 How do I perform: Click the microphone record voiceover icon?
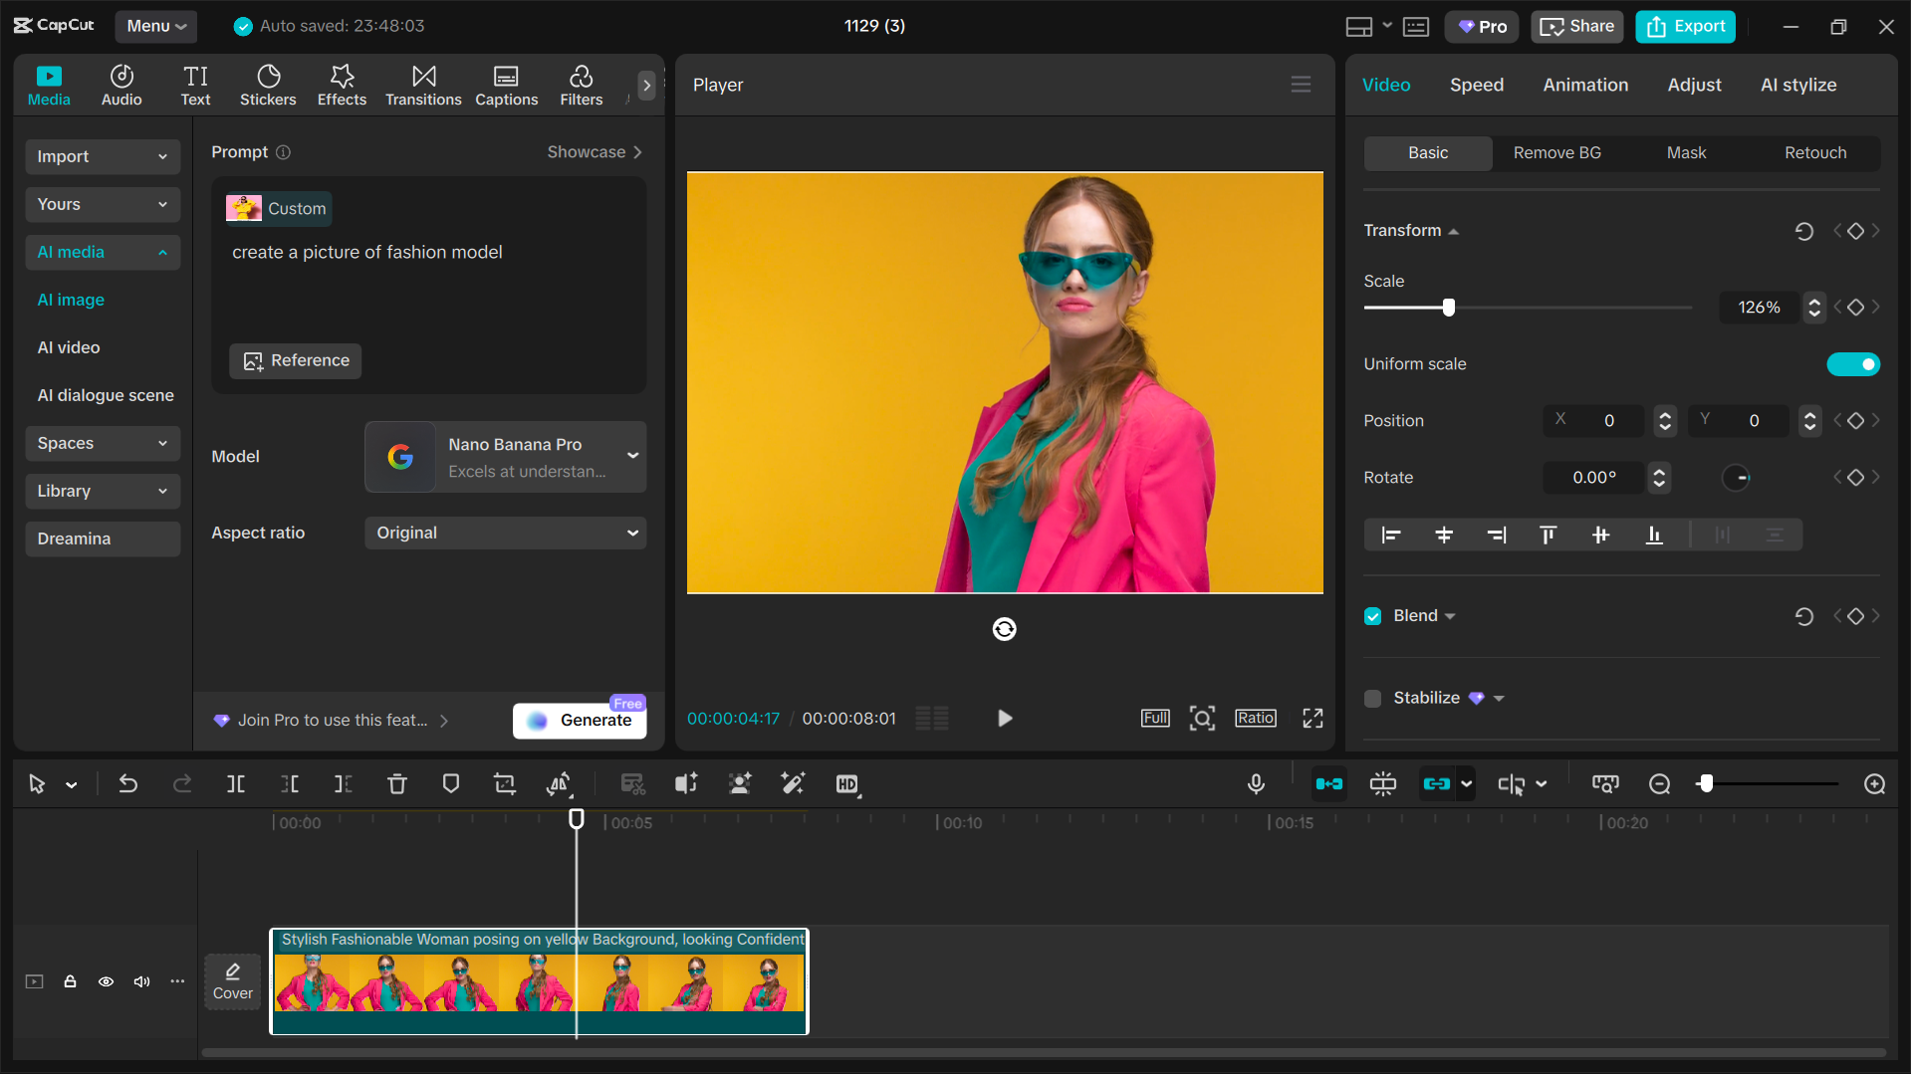[1256, 784]
